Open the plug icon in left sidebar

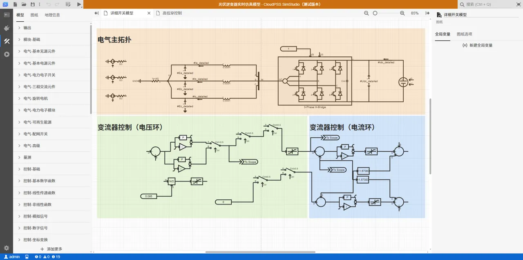click(7, 28)
